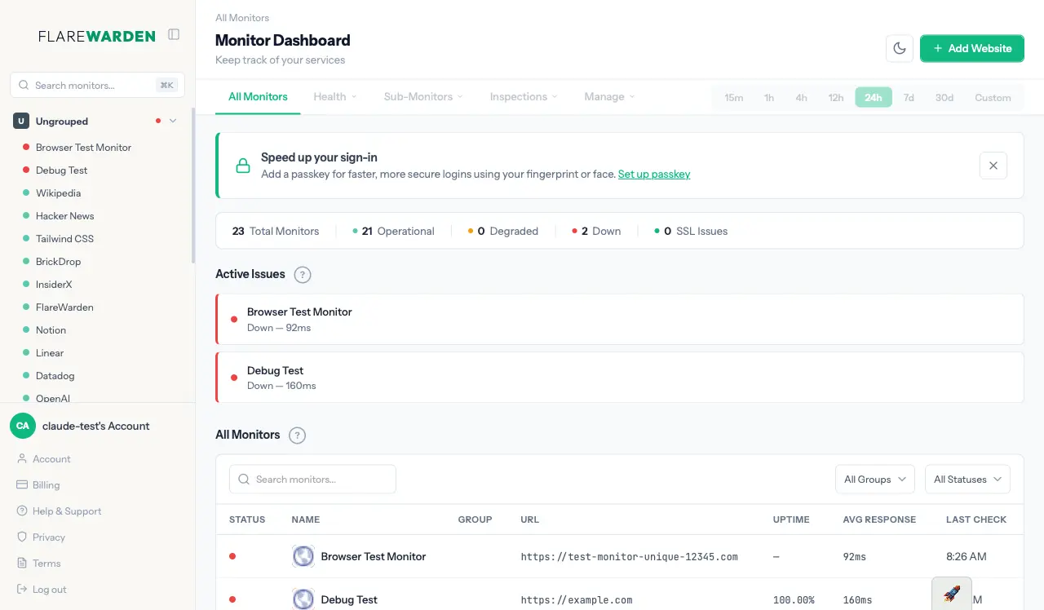Viewport: 1044px width, 610px height.
Task: Follow the Set up passkey link
Action: (654, 174)
